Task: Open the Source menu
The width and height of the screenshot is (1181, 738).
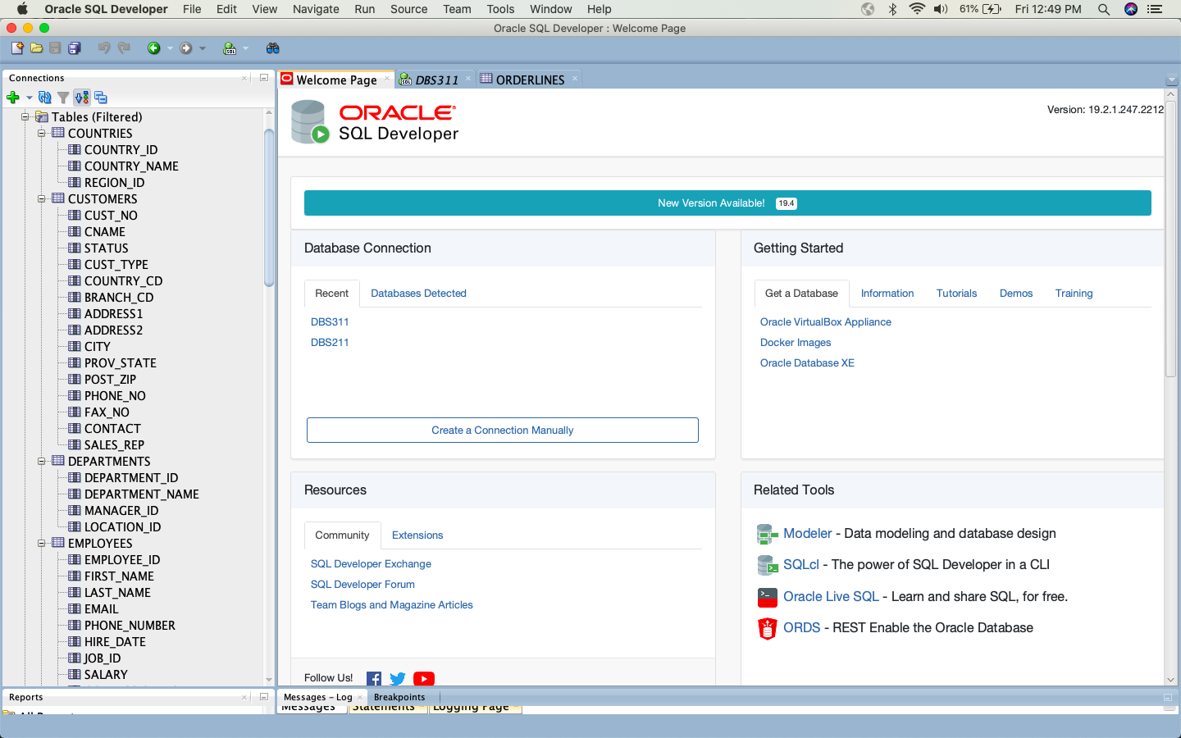Action: (x=408, y=9)
